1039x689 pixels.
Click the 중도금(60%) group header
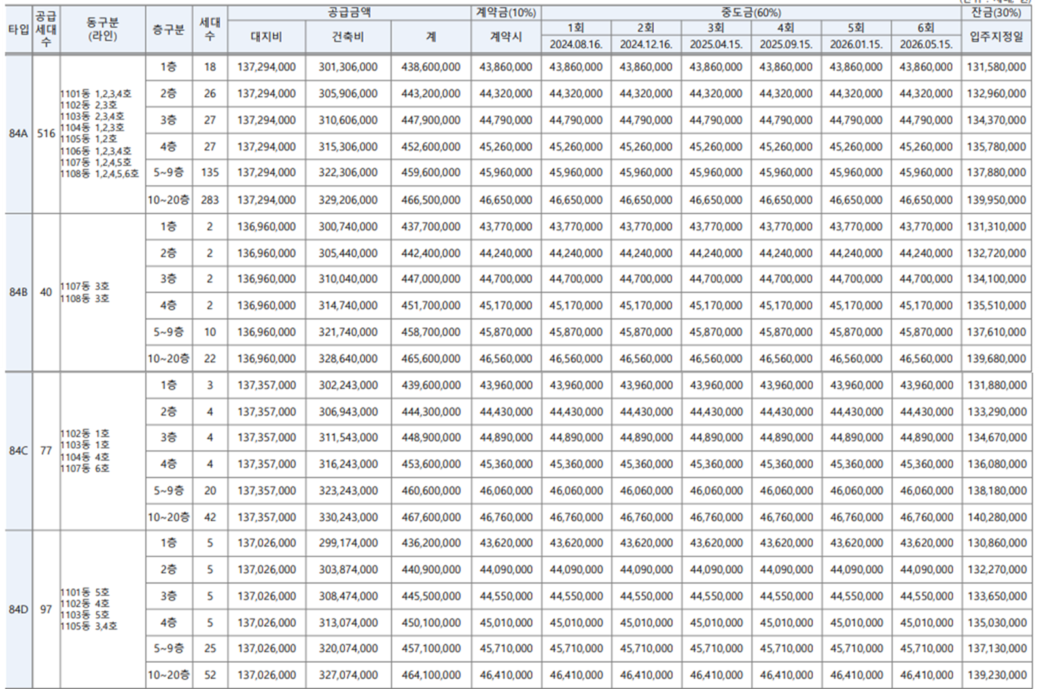[751, 12]
